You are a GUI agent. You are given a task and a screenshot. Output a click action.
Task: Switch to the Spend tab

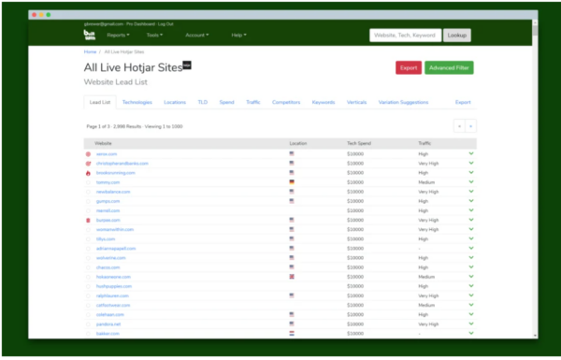[x=226, y=102]
